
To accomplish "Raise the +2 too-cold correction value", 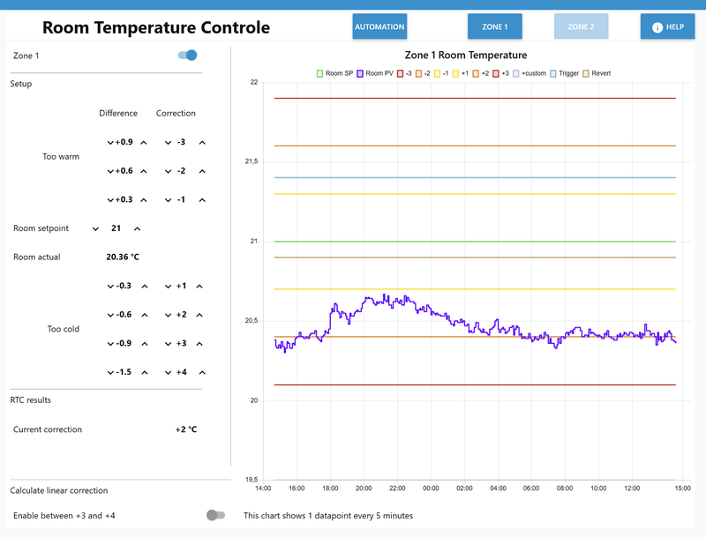I will click(199, 315).
